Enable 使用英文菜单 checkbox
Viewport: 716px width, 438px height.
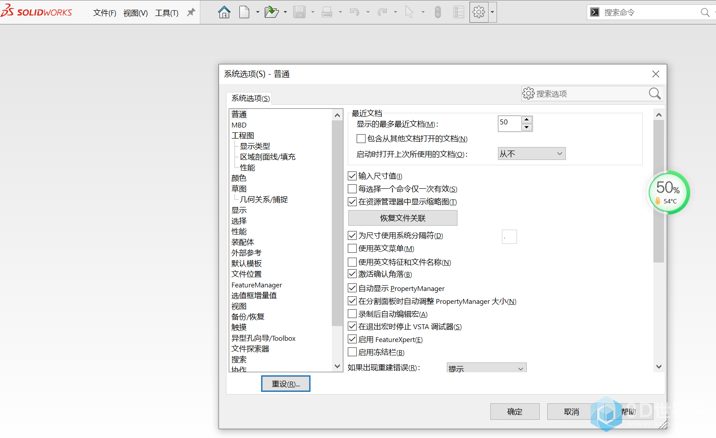click(352, 248)
